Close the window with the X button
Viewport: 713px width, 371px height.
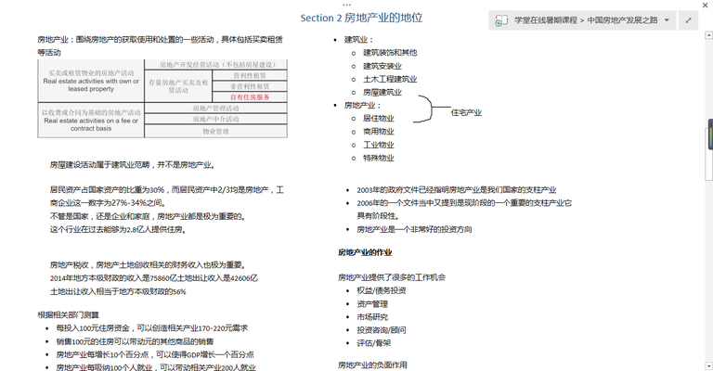pyautogui.click(x=705, y=4)
